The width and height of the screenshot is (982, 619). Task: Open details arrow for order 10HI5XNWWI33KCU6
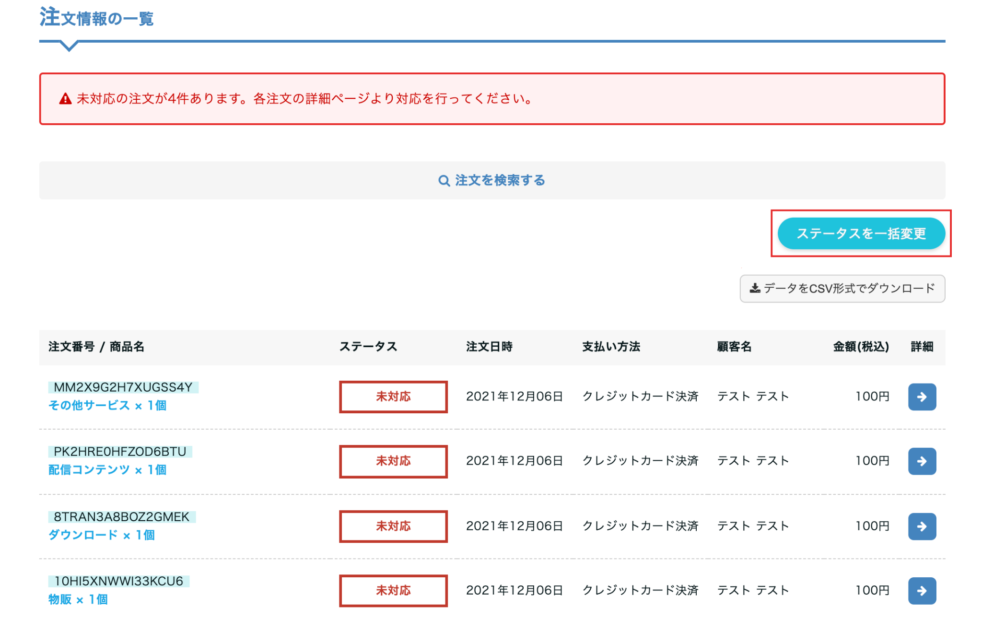pyautogui.click(x=921, y=590)
